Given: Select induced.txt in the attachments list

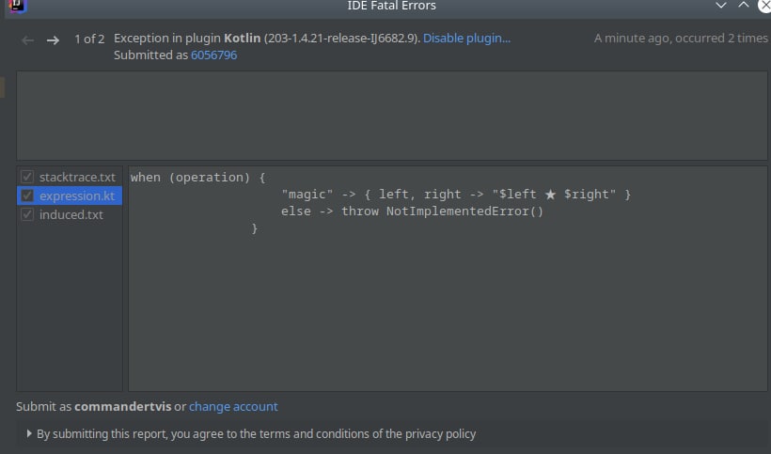Looking at the screenshot, I should pos(71,214).
